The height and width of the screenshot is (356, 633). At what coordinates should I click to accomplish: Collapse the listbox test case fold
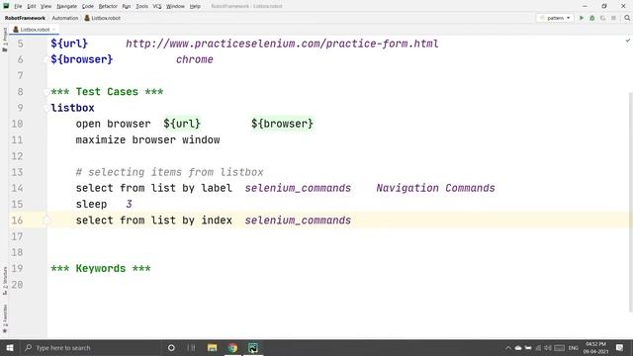[46, 108]
